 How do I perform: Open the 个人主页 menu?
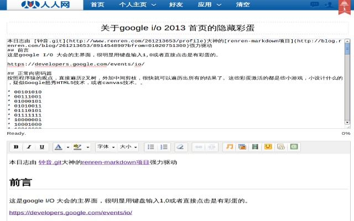tap(133, 4)
